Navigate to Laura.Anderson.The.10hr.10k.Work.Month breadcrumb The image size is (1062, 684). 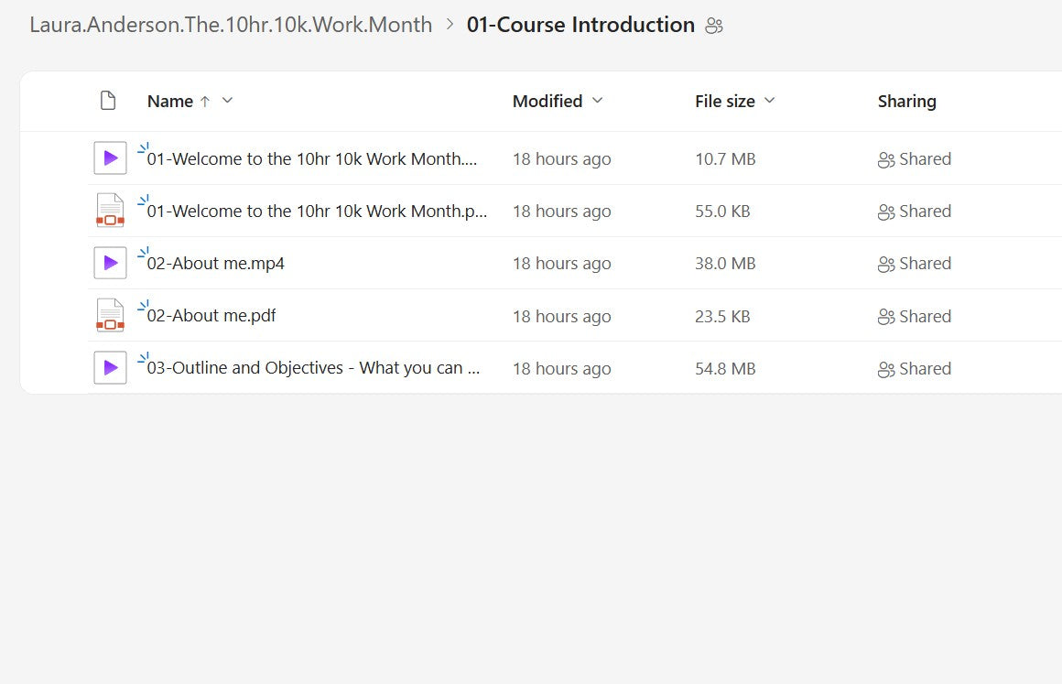pyautogui.click(x=231, y=25)
